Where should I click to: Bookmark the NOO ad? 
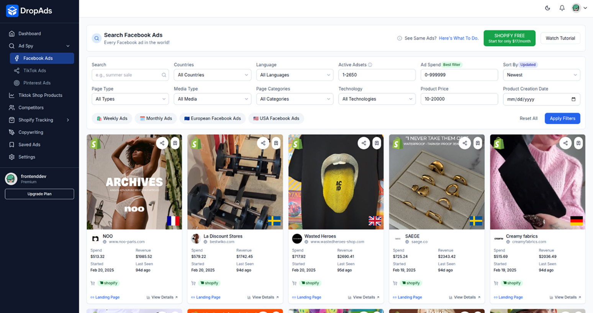coord(175,143)
